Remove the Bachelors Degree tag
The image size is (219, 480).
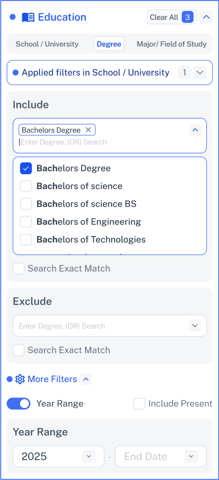click(88, 130)
